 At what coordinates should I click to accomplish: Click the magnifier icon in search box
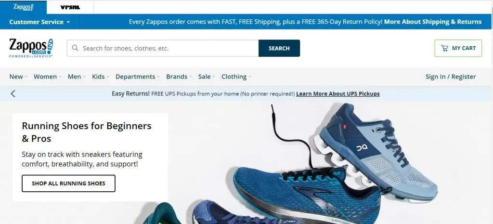click(x=75, y=48)
